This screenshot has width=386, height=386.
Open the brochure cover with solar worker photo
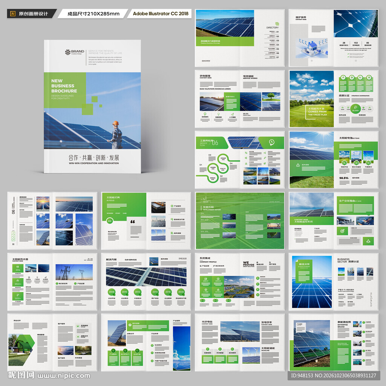(x=92, y=106)
